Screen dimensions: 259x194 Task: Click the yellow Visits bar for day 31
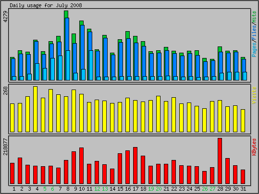[x=243, y=121]
